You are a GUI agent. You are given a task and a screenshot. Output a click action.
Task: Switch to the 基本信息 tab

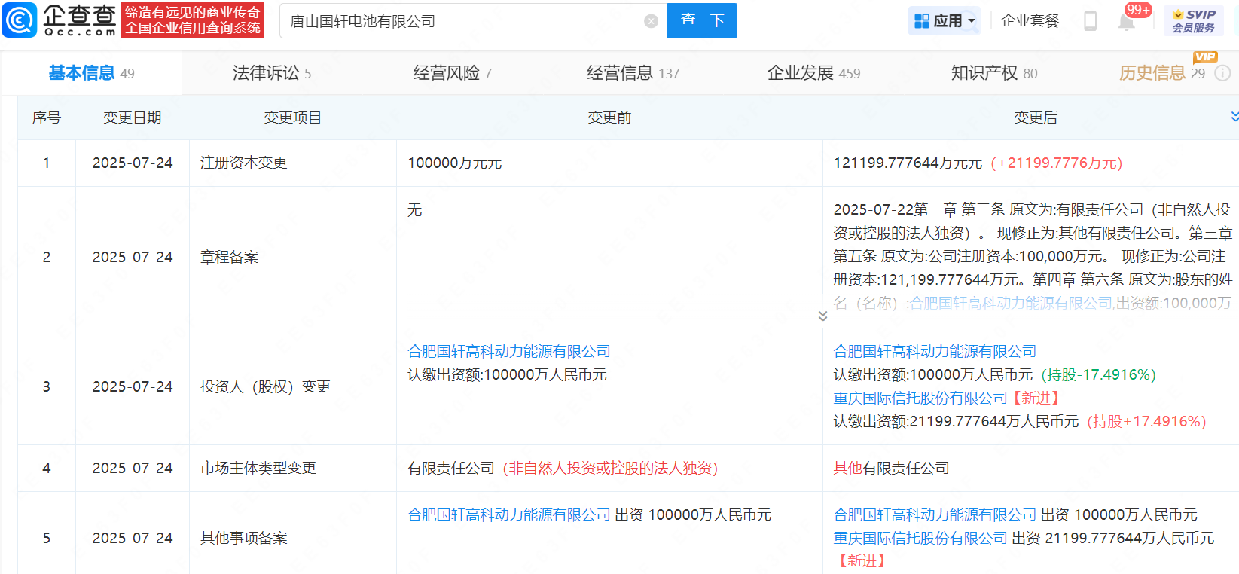pos(91,73)
